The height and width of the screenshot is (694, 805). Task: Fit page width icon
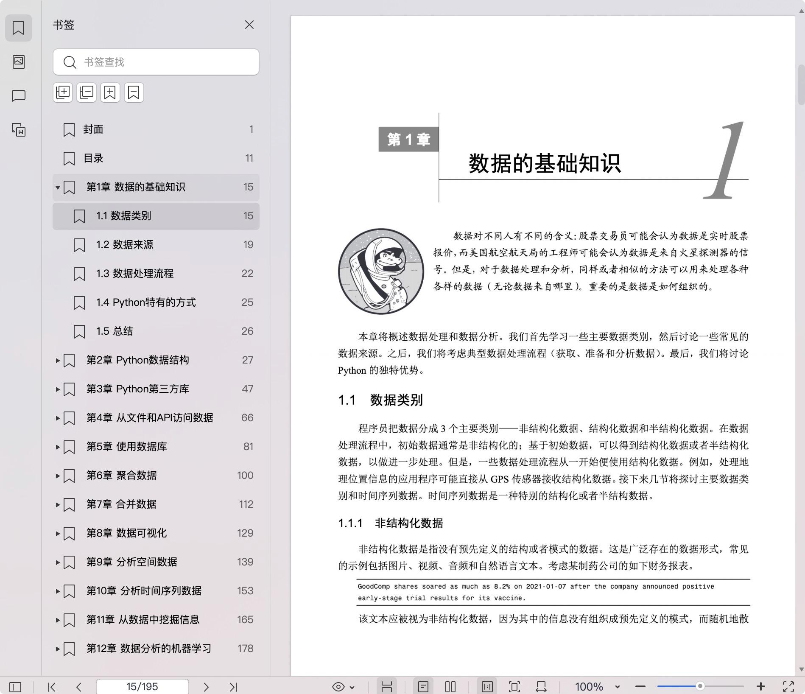(x=541, y=687)
